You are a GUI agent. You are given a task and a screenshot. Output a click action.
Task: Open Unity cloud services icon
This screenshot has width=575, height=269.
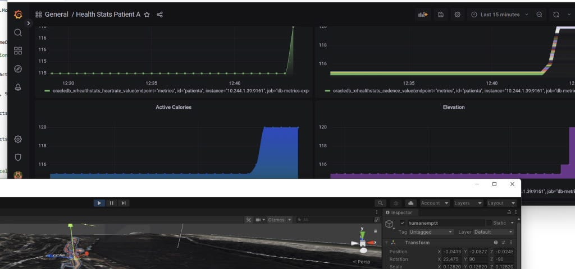410,203
